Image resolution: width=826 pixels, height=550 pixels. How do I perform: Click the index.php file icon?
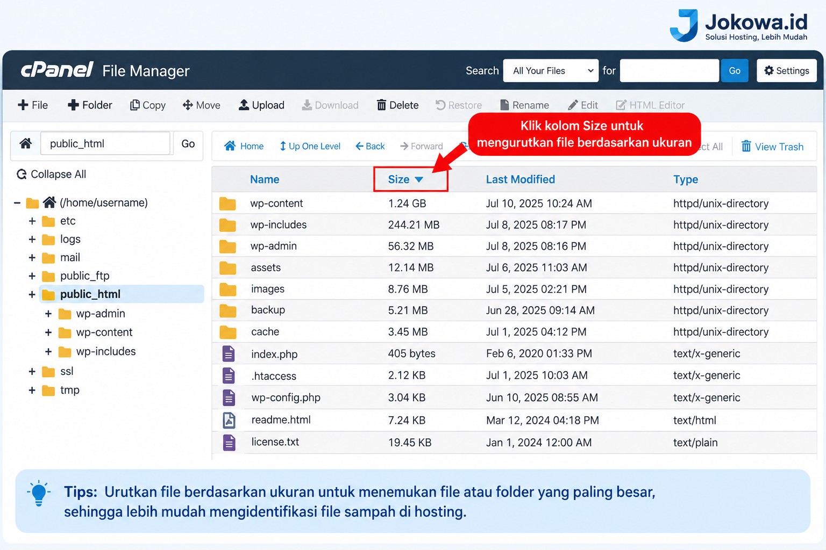pos(229,353)
